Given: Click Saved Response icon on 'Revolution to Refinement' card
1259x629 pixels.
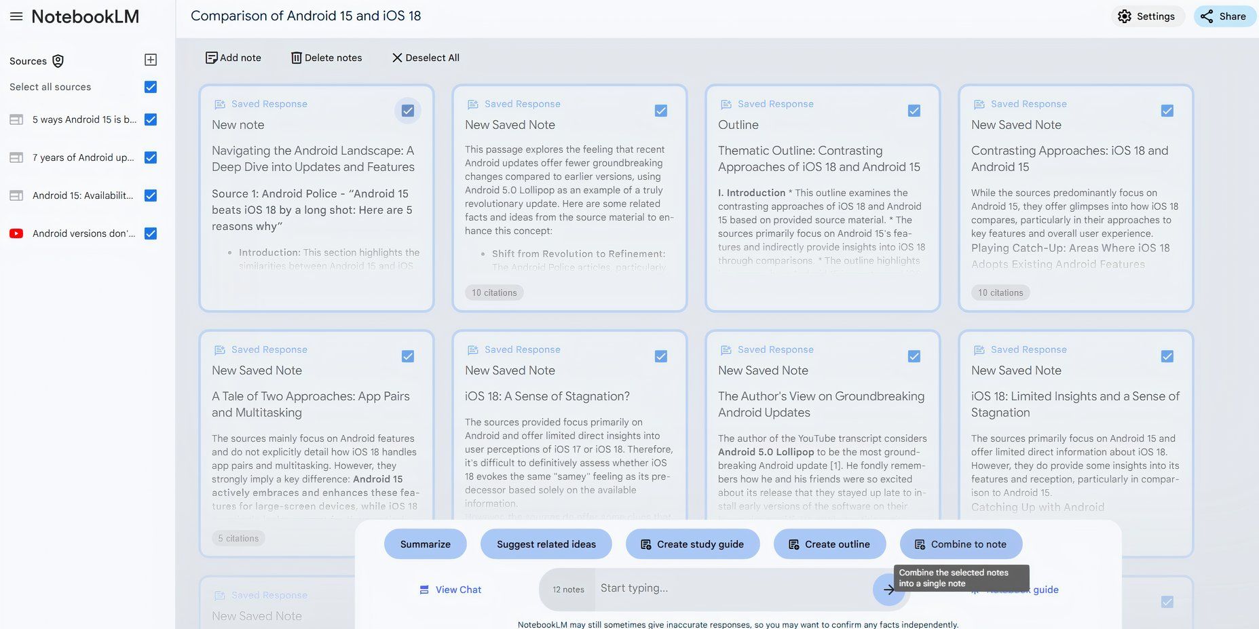Looking at the screenshot, I should tap(473, 104).
